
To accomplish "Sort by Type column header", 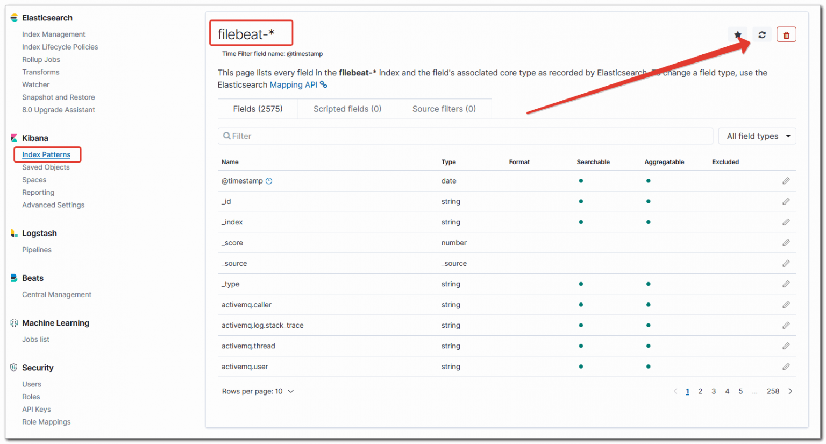I will [448, 162].
